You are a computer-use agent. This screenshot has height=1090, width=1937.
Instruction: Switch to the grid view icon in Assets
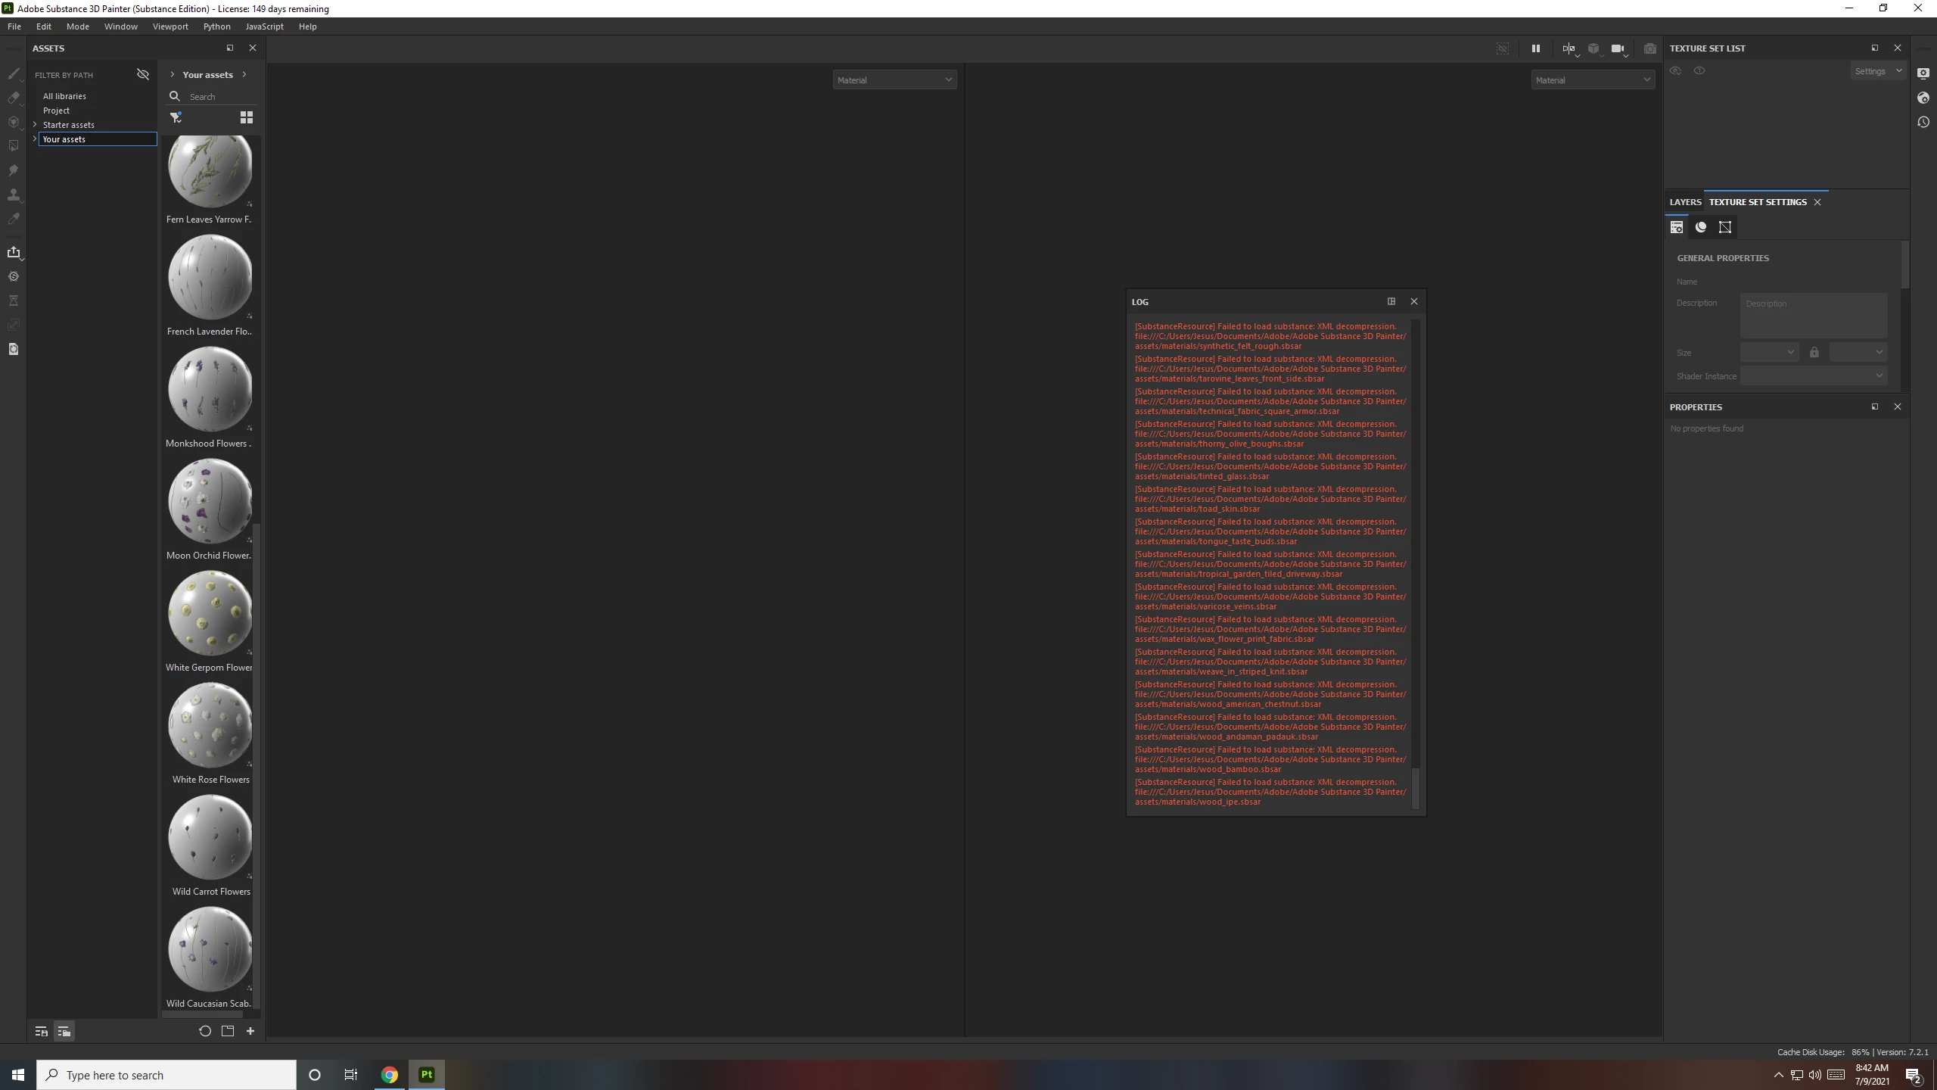coord(247,117)
